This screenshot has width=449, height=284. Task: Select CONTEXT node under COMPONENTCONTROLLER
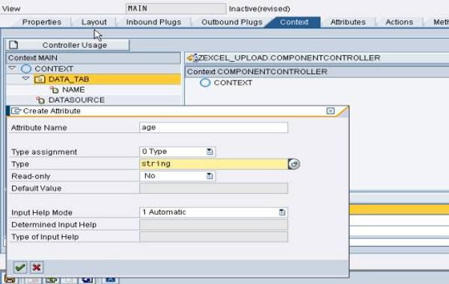pyautogui.click(x=233, y=83)
